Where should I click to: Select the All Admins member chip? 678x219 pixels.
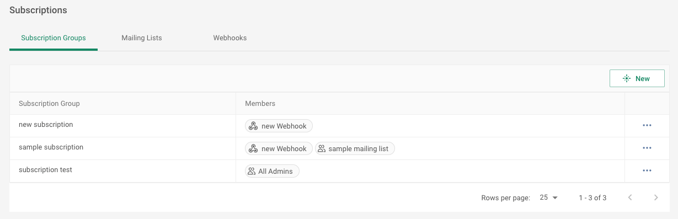(x=272, y=172)
